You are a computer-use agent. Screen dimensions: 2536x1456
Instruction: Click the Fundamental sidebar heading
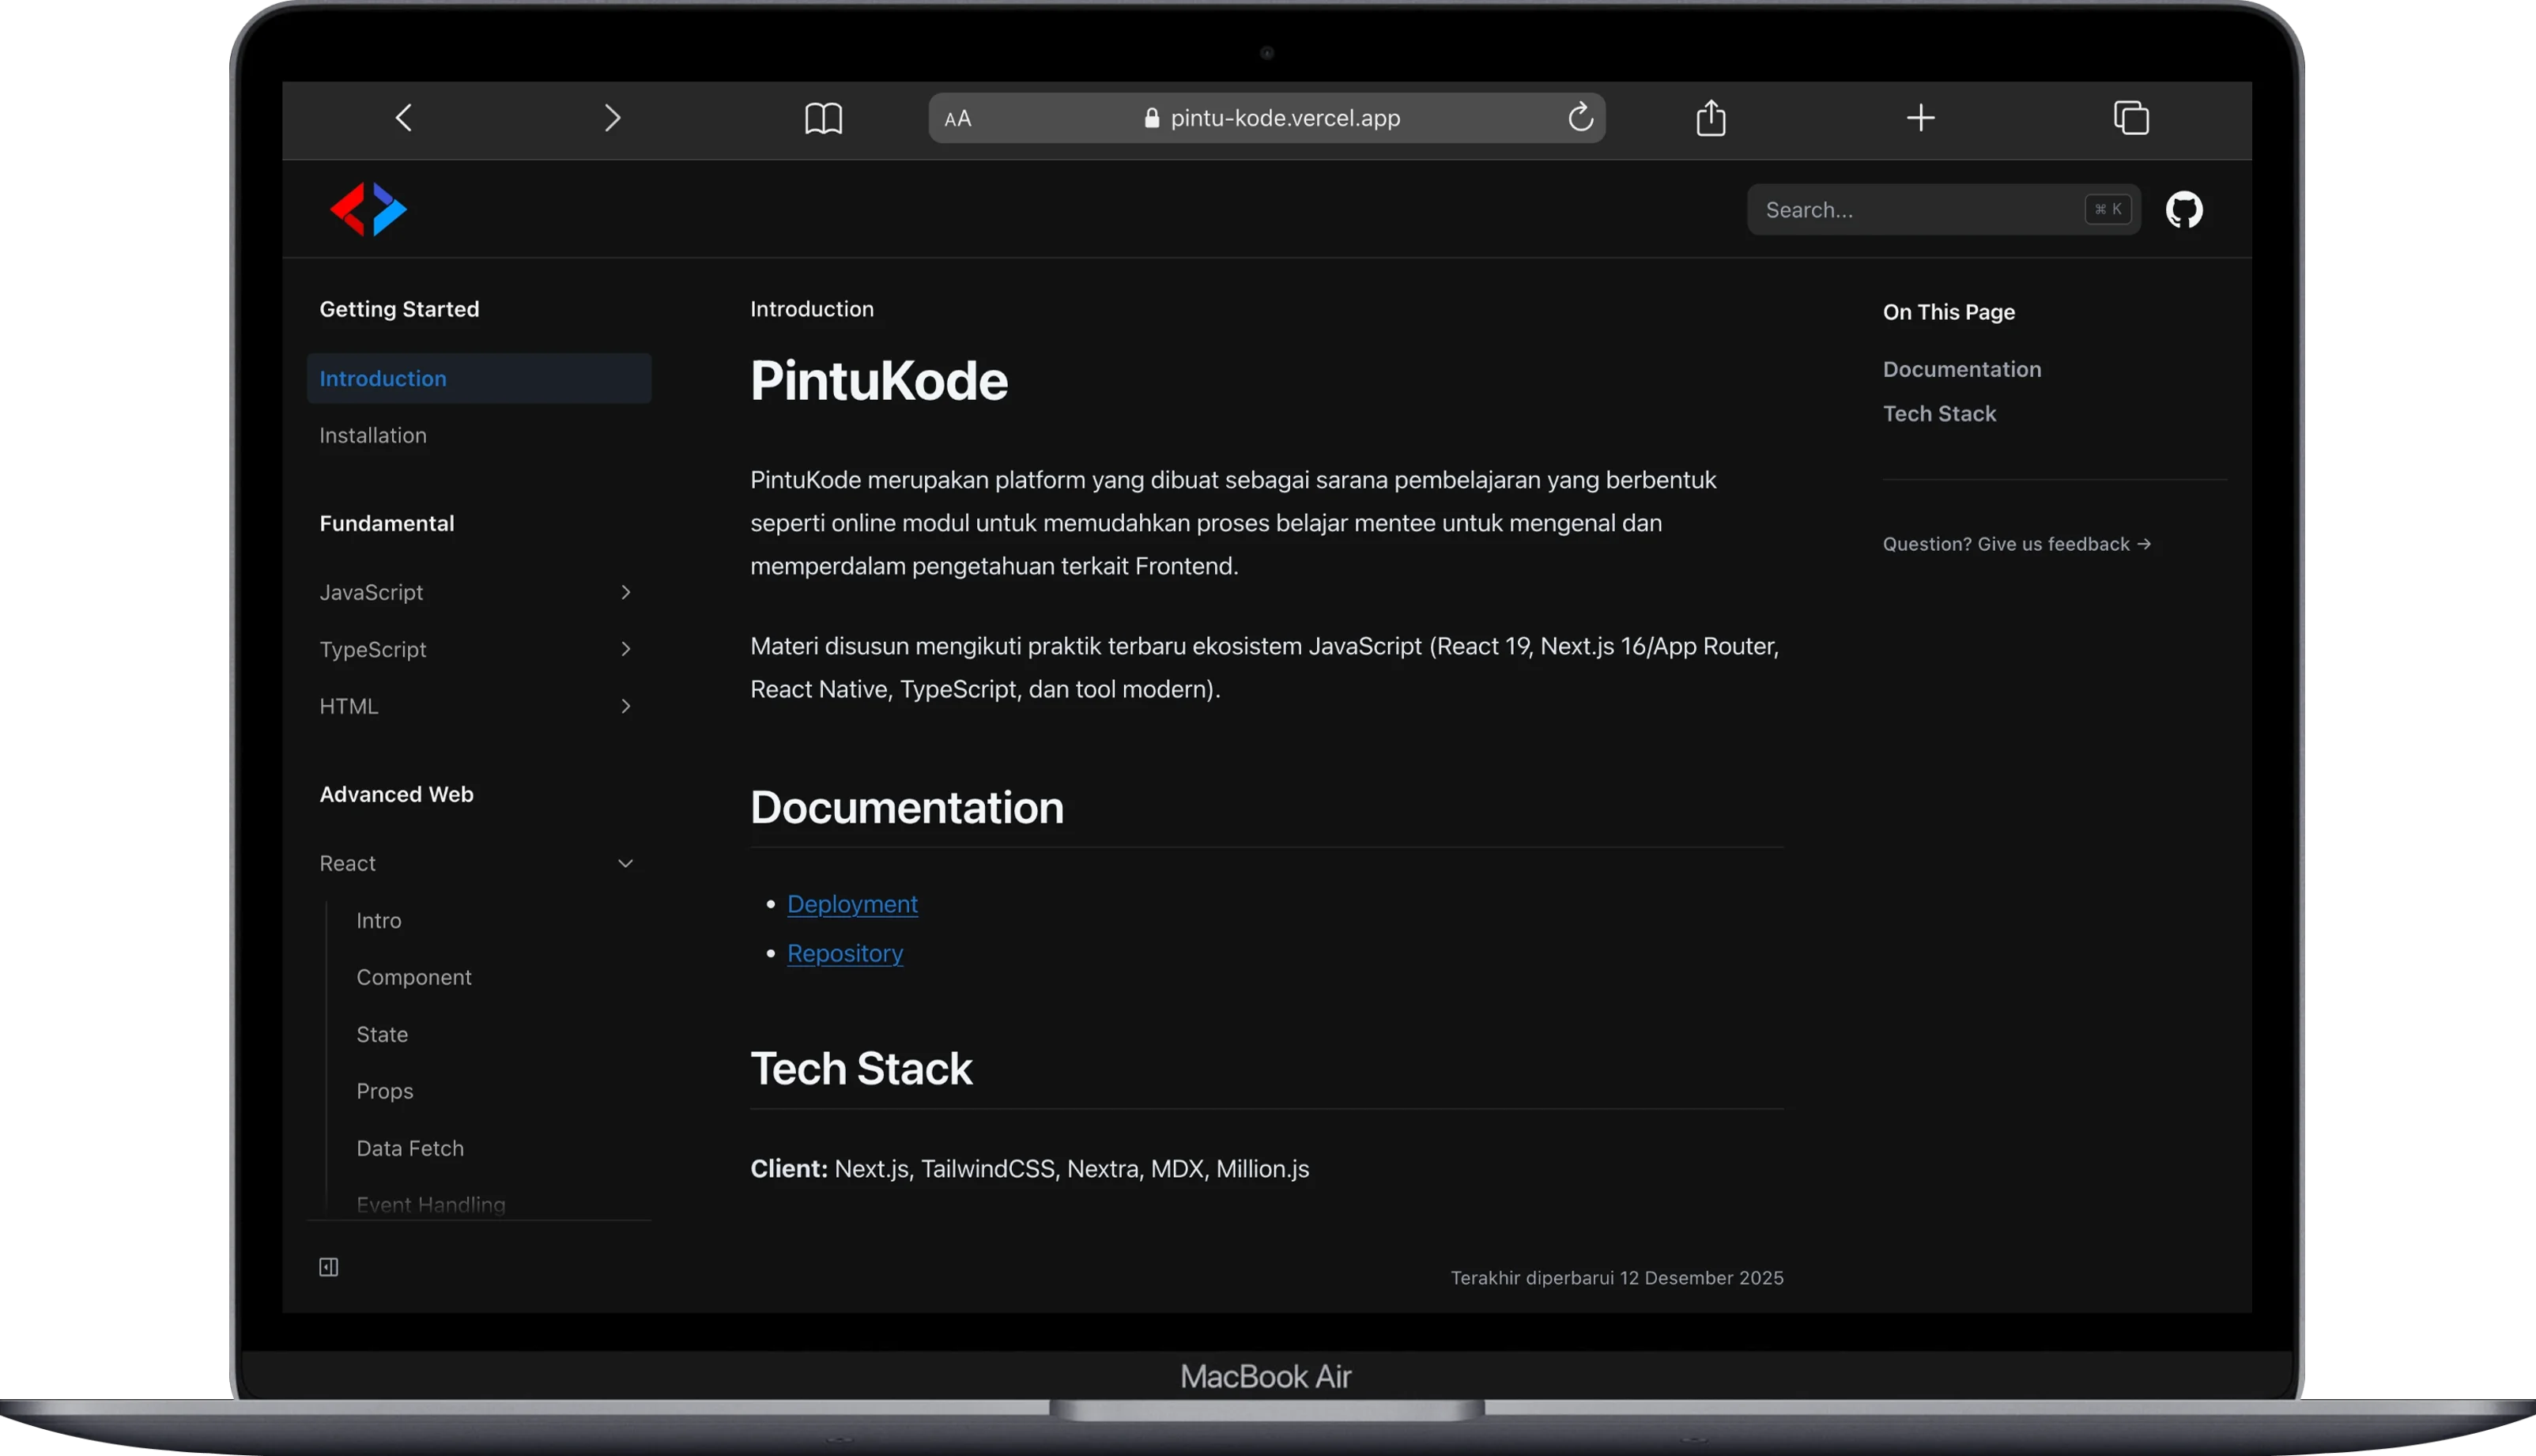387,523
